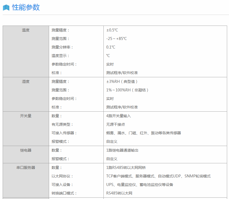Click the 4路开关量输入 text
Screen dimensions: 229x199
pos(119,116)
